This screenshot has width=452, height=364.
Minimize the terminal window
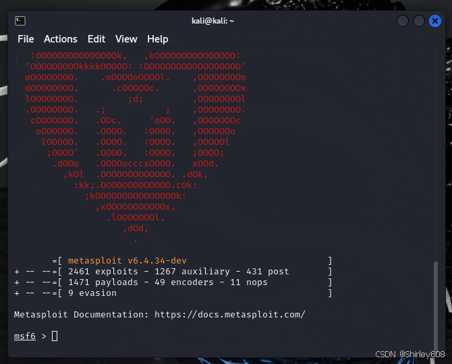(x=403, y=21)
